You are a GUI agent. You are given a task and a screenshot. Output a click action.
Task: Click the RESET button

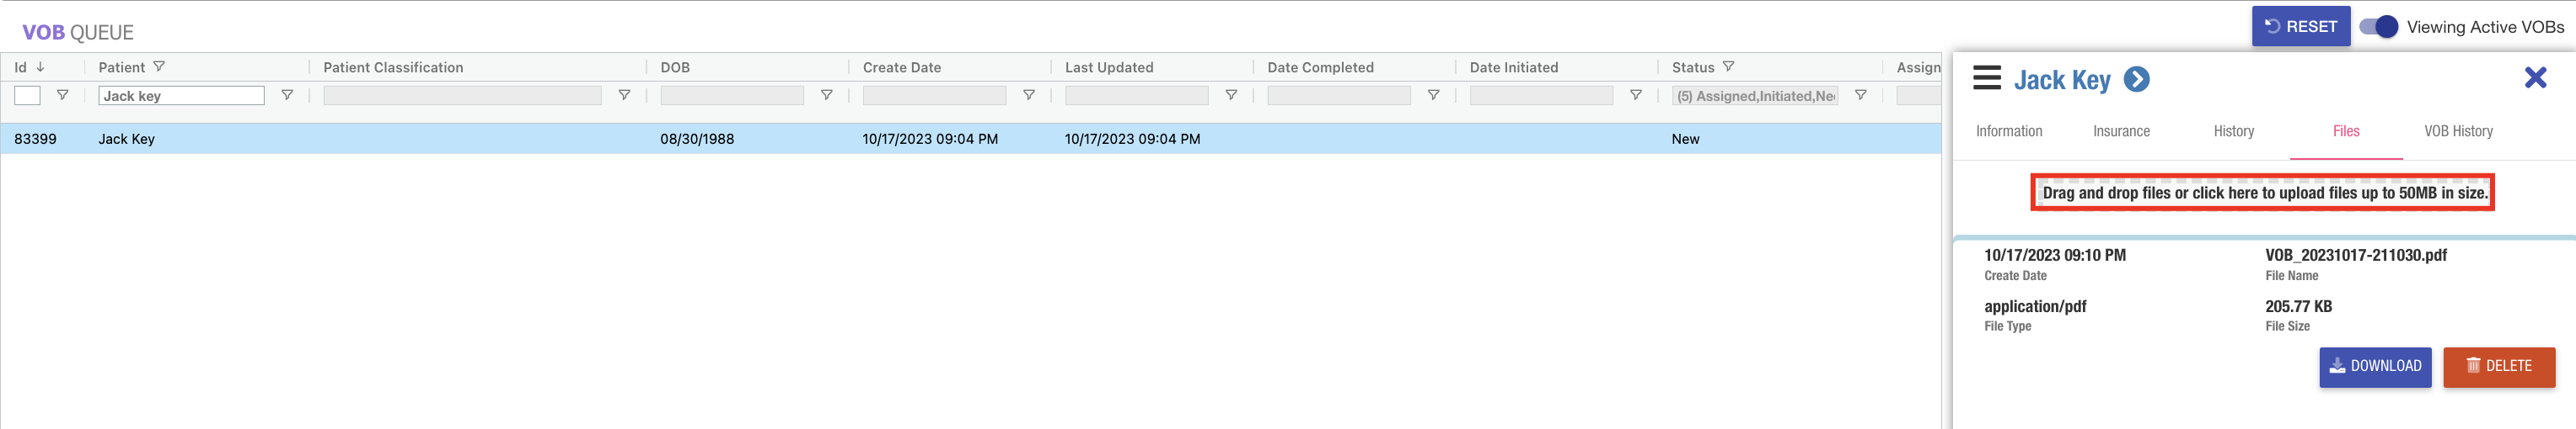[x=2300, y=27]
